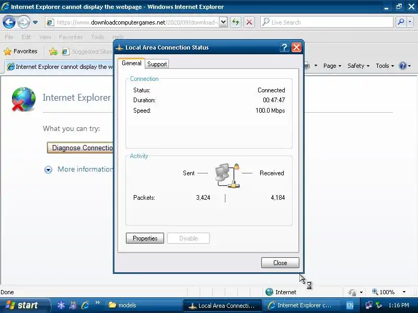This screenshot has width=418, height=313.
Task: Click the red X globe error icon
Action: (24, 99)
